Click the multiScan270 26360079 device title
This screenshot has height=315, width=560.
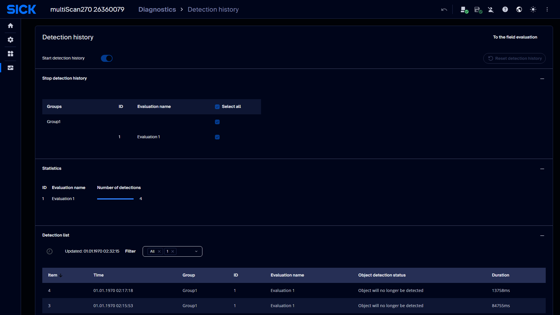point(87,9)
